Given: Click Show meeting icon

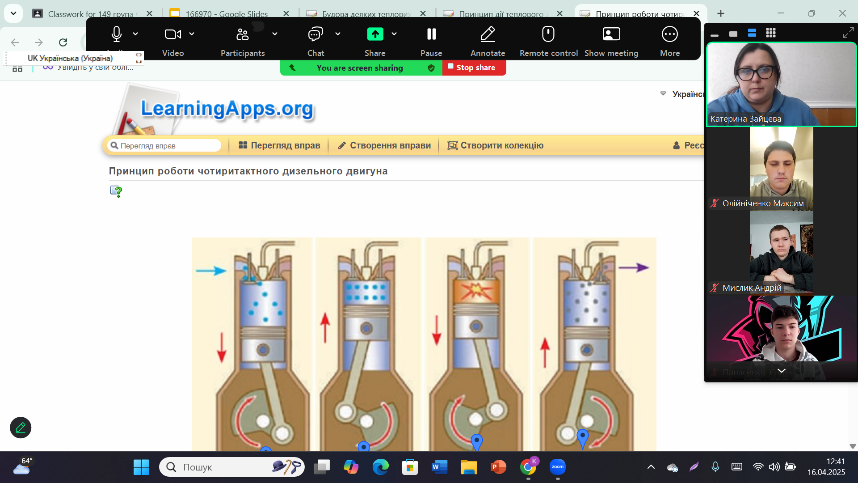Looking at the screenshot, I should coord(611,34).
